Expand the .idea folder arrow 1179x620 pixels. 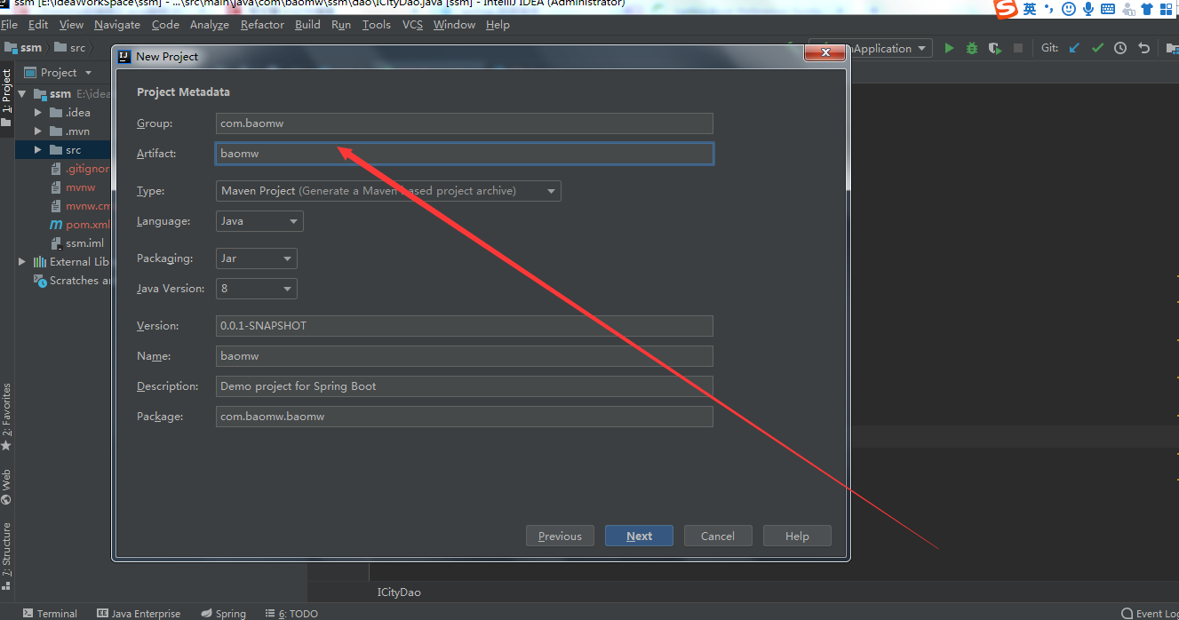[x=38, y=113]
